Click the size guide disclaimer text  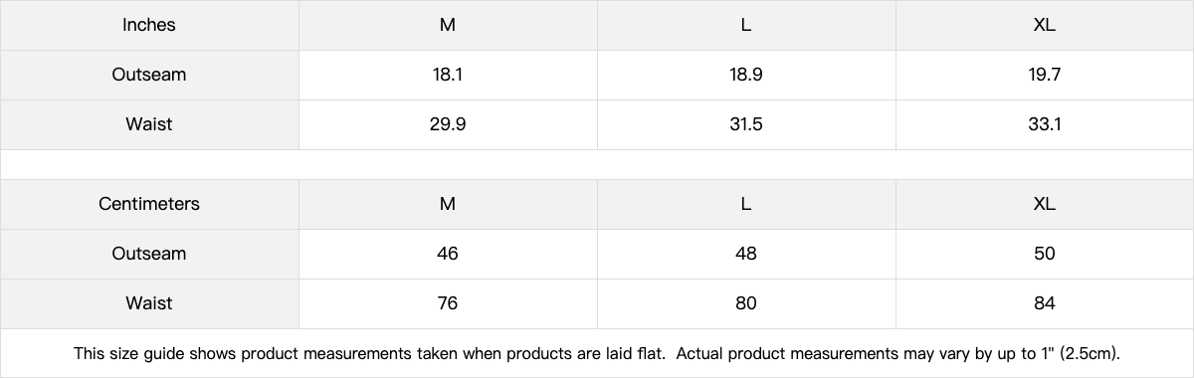(x=597, y=353)
